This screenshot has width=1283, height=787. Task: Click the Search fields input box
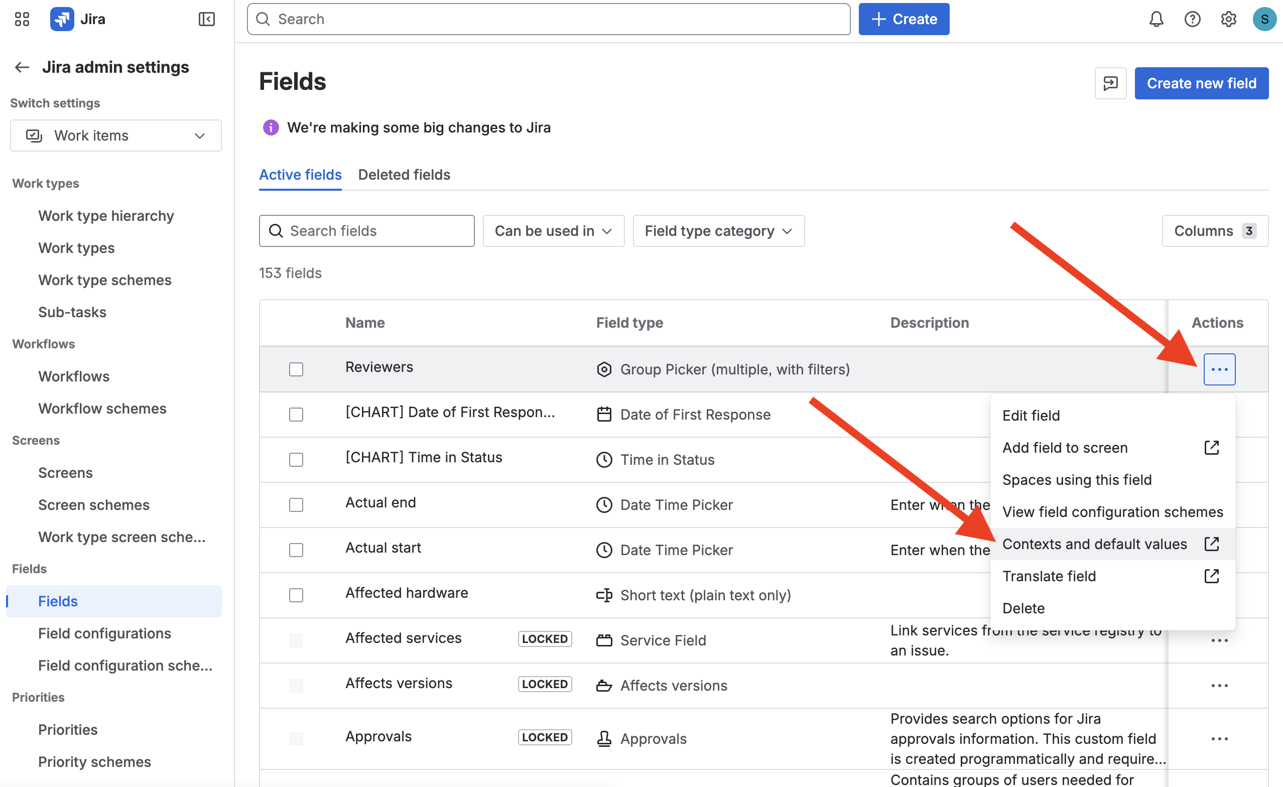click(366, 231)
